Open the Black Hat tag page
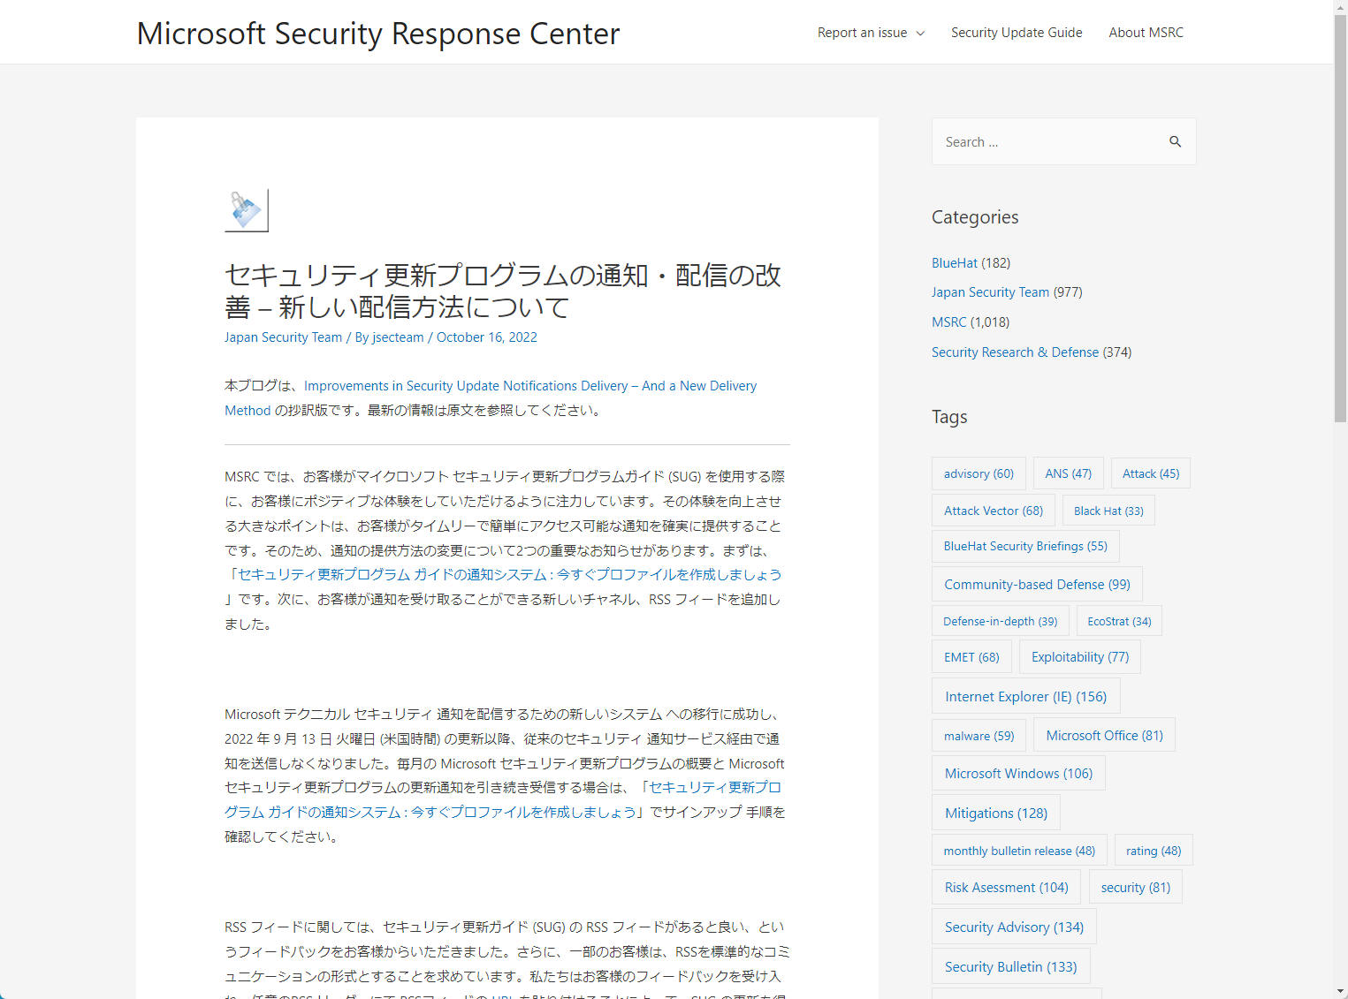The width and height of the screenshot is (1348, 999). pos(1108,511)
